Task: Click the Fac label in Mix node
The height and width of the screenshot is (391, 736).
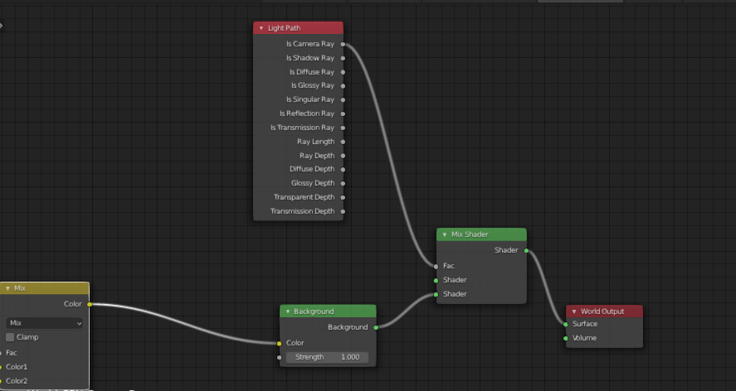Action: click(x=12, y=353)
